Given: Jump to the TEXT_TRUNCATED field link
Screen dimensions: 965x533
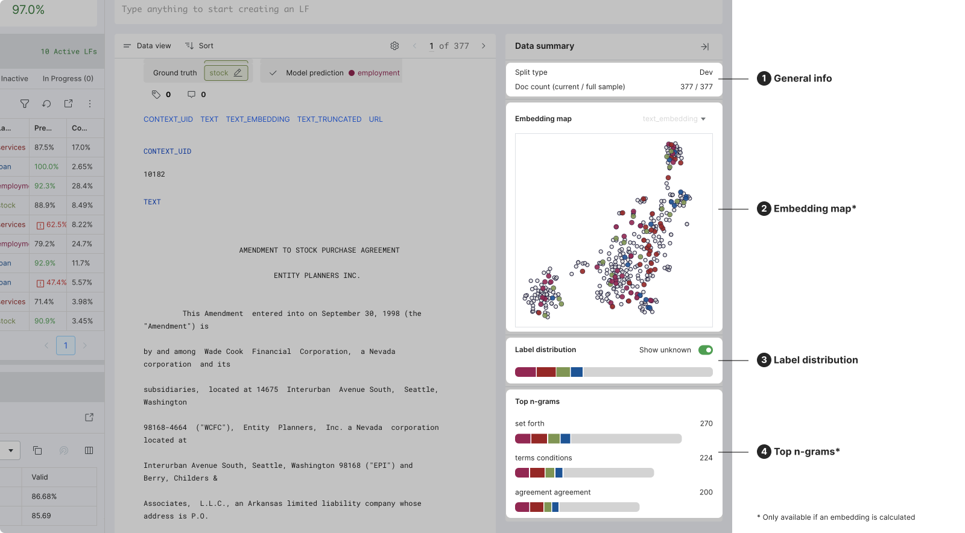Looking at the screenshot, I should point(329,119).
